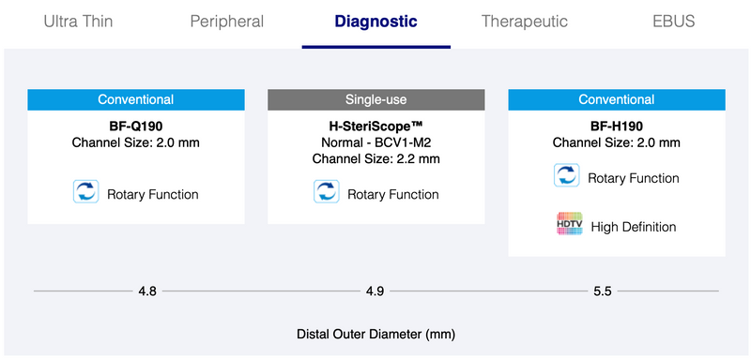Click 'Channel Size: 2.0 mm' under BF-H190

point(617,142)
